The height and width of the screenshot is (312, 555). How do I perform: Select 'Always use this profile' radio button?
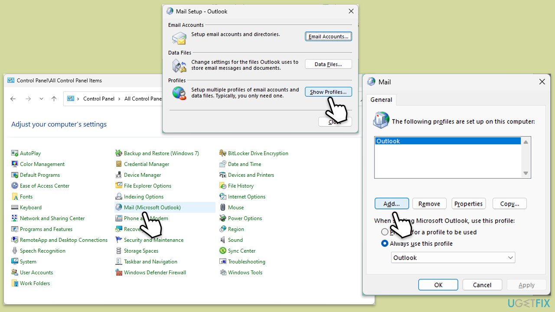coord(385,244)
